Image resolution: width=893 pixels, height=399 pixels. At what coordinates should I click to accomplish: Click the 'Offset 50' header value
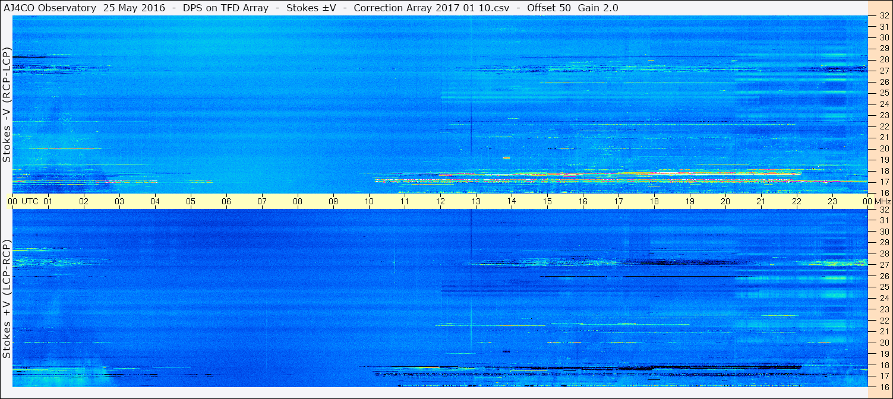549,8
